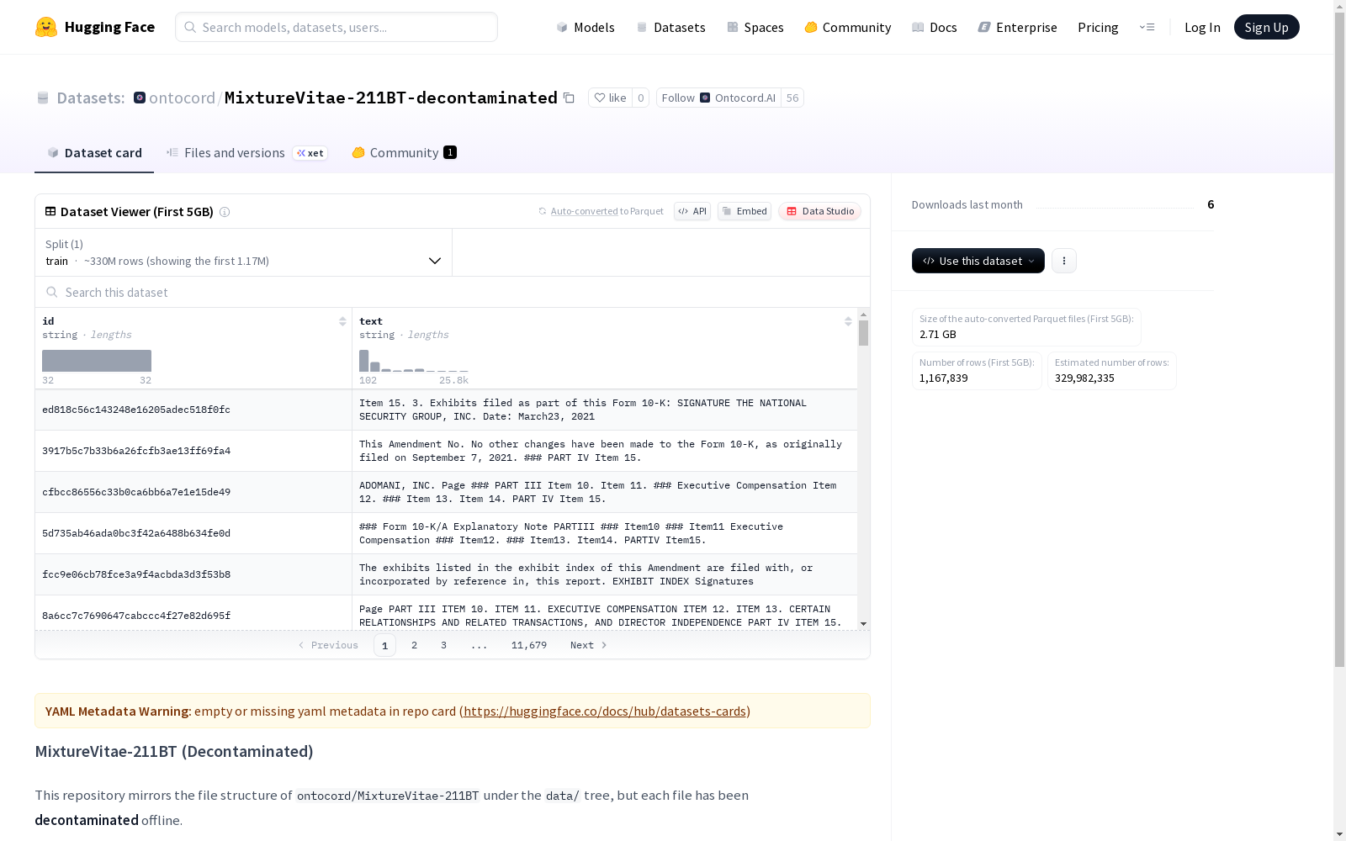Switch to Files and versions tab
The image size is (1346, 841).
246,152
